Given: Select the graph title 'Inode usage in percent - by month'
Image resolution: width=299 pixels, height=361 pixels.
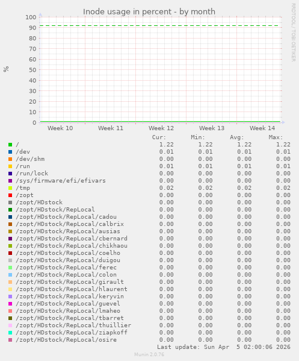Looking at the screenshot, I should click(149, 11).
